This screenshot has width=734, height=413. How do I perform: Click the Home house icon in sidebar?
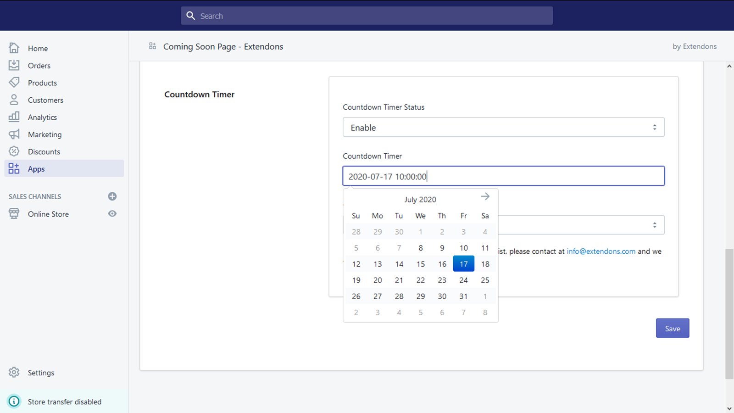(x=14, y=48)
